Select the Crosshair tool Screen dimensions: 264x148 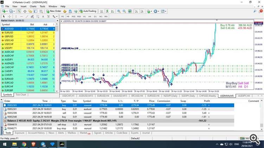[x=10, y=17]
